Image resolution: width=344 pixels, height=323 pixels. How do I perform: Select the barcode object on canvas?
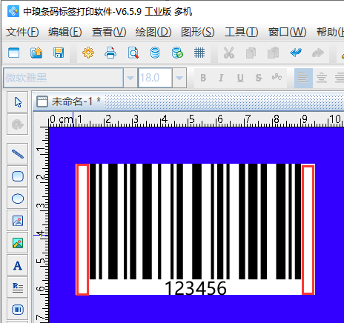tap(195, 229)
